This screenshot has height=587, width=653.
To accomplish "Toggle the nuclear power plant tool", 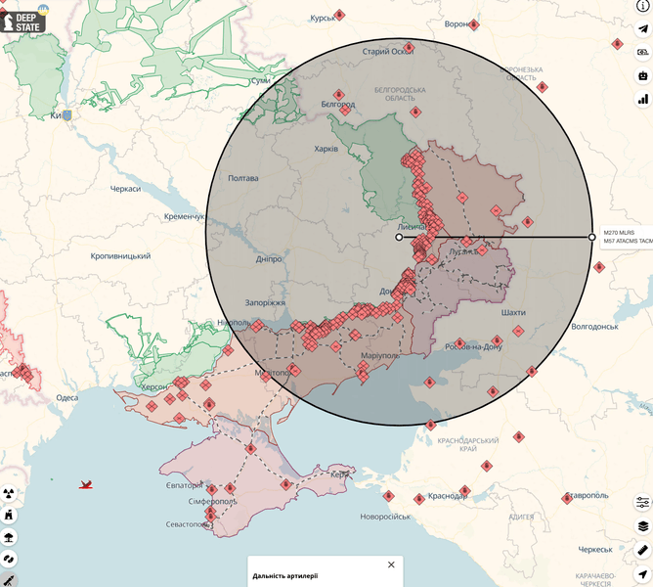I will click(9, 514).
